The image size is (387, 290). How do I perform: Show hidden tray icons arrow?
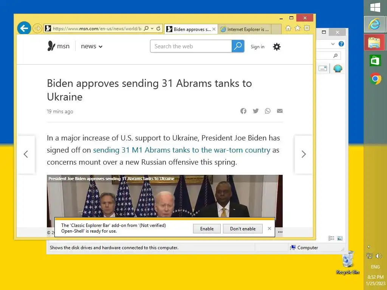click(369, 247)
